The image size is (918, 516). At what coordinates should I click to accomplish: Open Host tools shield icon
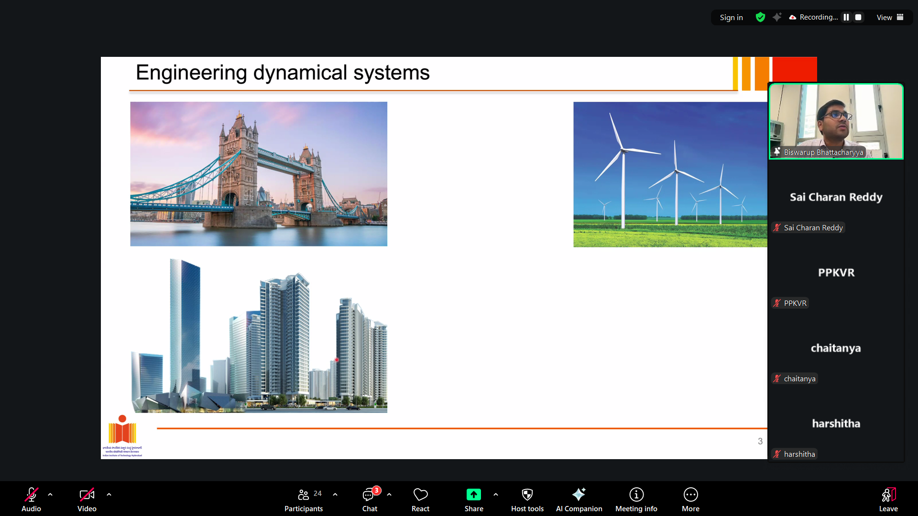(527, 500)
